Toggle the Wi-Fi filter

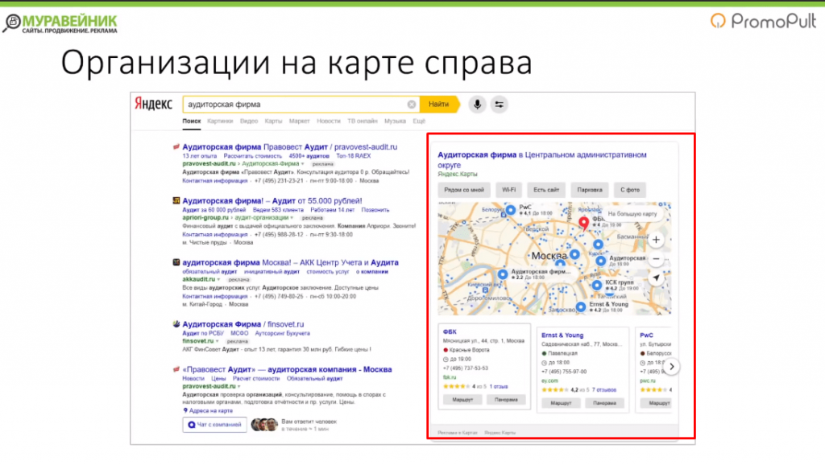point(509,190)
